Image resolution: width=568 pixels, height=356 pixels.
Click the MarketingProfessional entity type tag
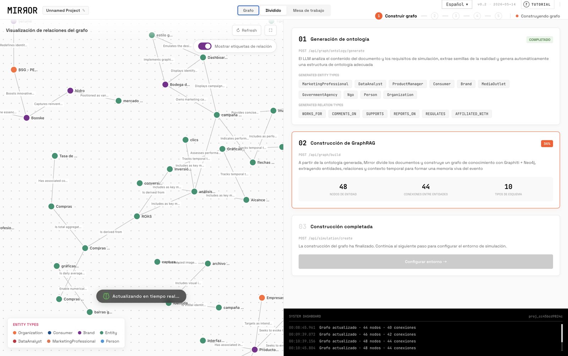325,84
